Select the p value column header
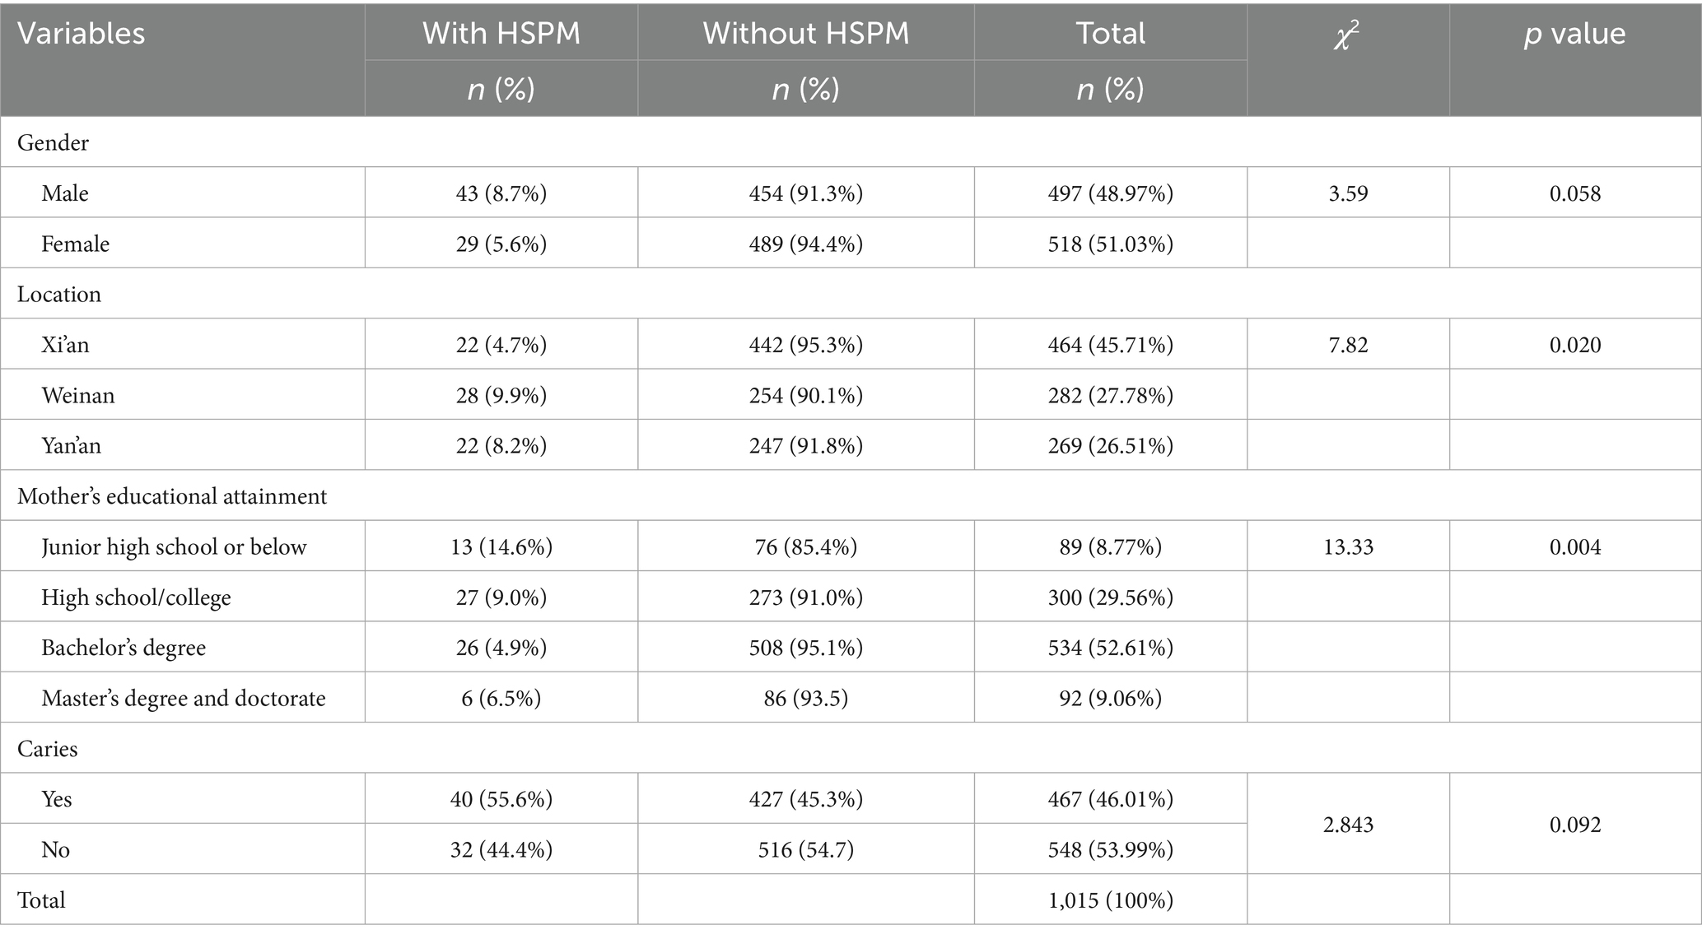The image size is (1702, 939). click(1574, 34)
